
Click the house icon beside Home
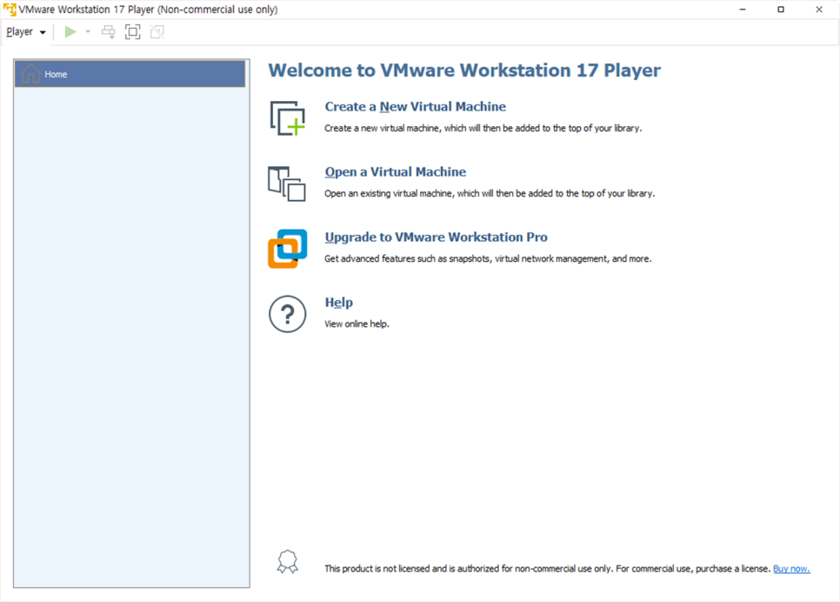(x=30, y=73)
